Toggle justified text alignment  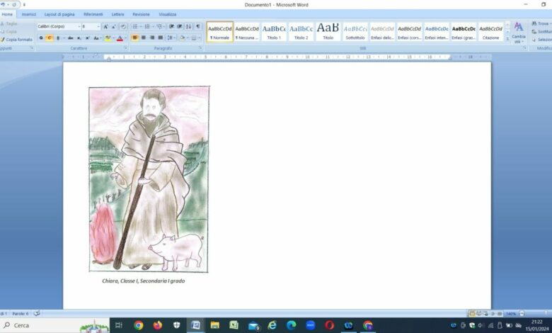(x=161, y=38)
